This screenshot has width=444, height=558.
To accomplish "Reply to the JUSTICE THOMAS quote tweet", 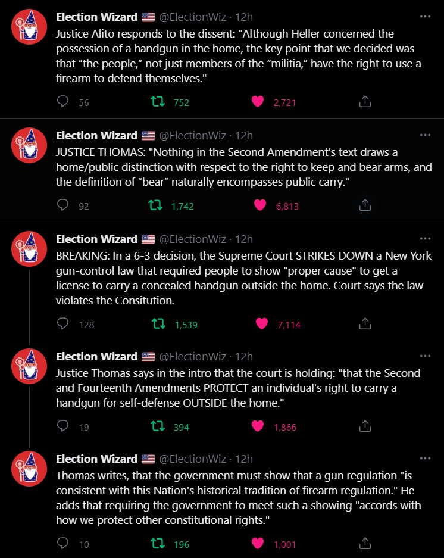I will [63, 205].
